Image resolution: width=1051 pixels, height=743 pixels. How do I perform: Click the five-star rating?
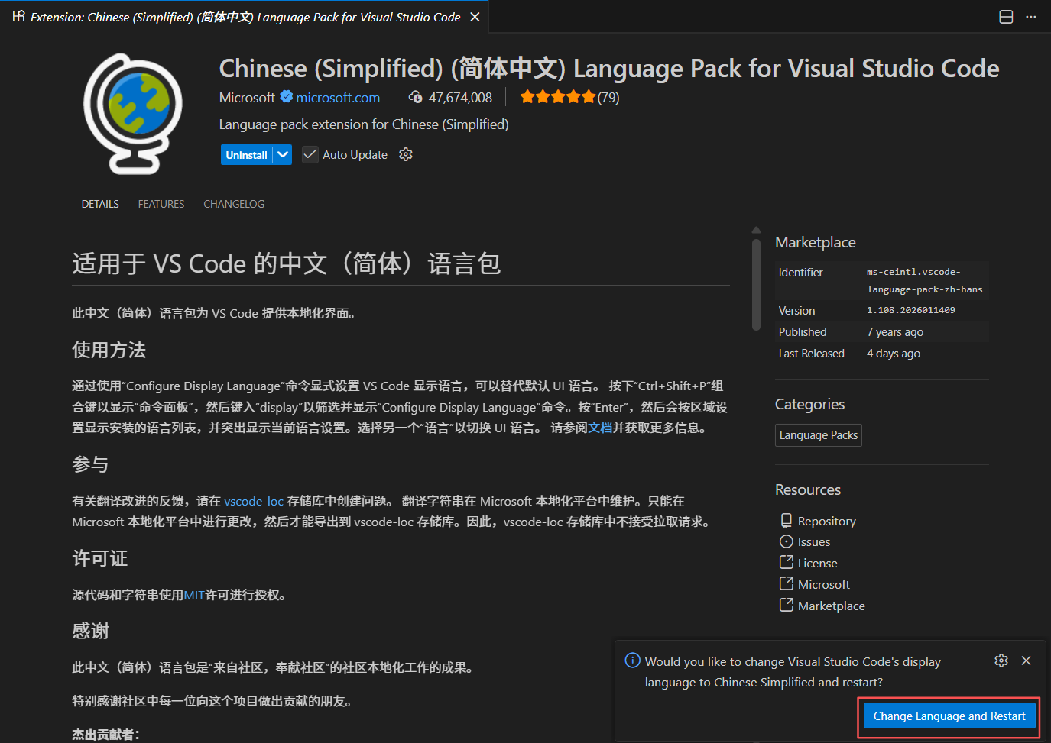[557, 97]
